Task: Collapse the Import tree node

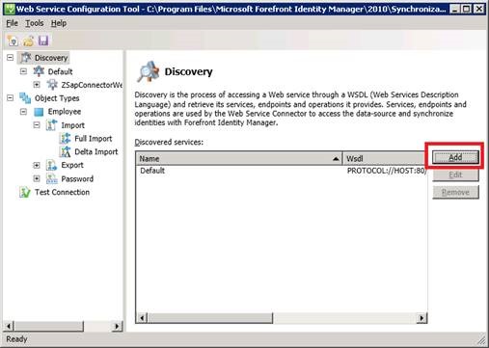Action: [37, 125]
